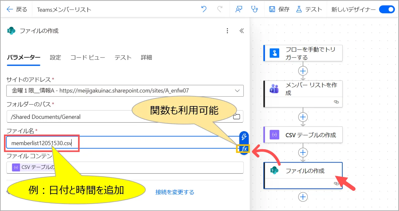Toggle the 新しいデザイナー switch off
The width and height of the screenshot is (399, 211).
387,9
